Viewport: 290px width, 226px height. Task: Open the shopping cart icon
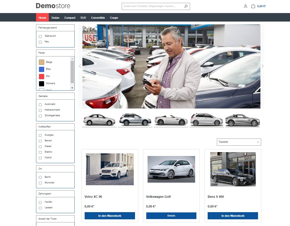coord(253,6)
